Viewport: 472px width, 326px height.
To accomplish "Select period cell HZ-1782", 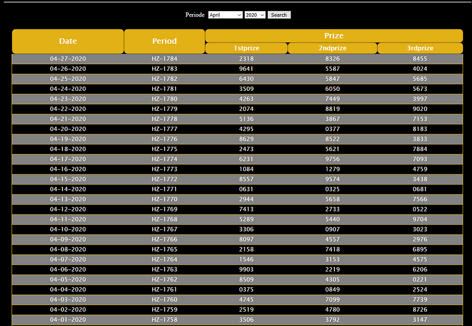I will click(x=165, y=79).
